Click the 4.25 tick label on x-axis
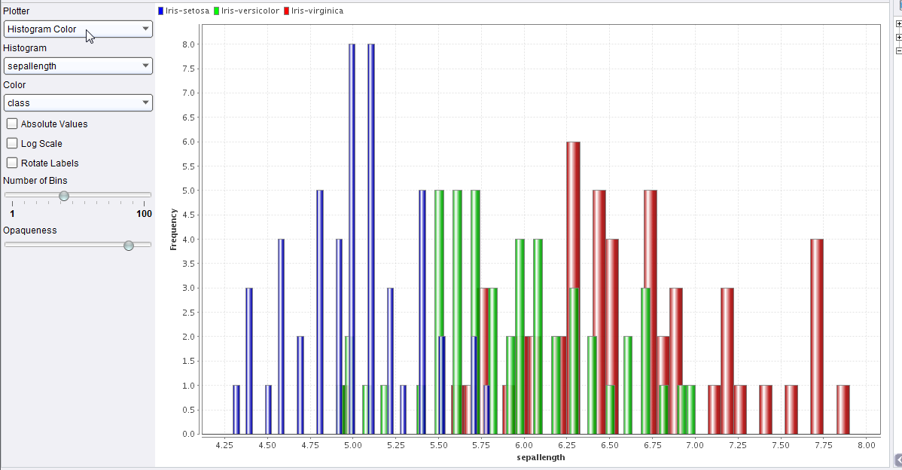The image size is (902, 470). 224,444
